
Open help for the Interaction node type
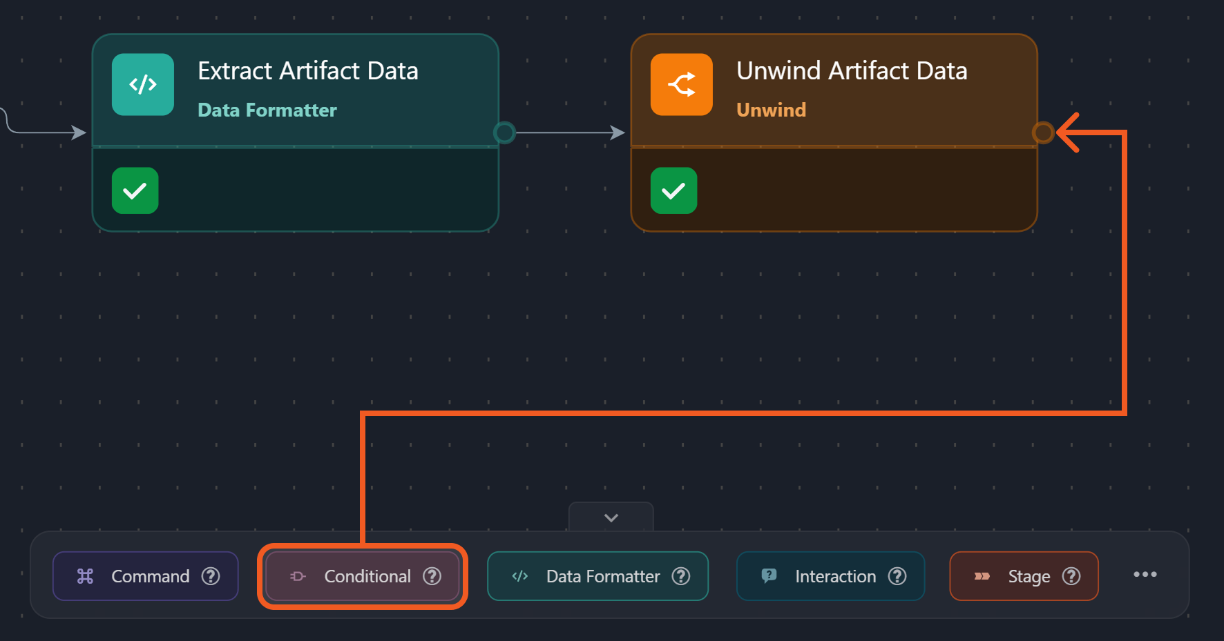tap(897, 576)
